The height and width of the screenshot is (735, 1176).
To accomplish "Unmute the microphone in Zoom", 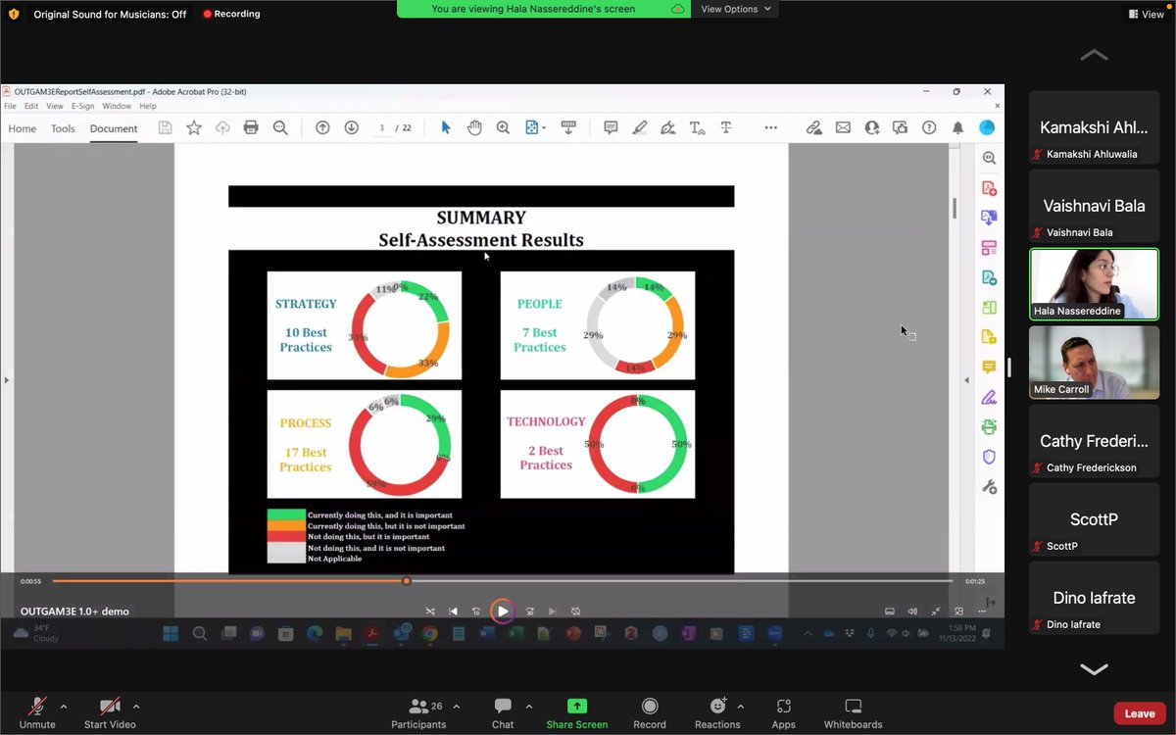I will 37,712.
